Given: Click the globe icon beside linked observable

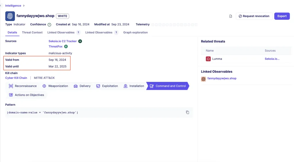Looking at the screenshot, I should pyautogui.click(x=204, y=79).
